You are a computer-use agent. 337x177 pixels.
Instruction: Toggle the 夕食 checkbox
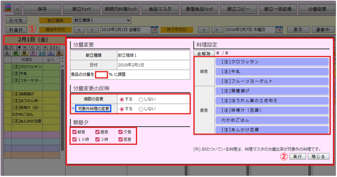coord(120,132)
